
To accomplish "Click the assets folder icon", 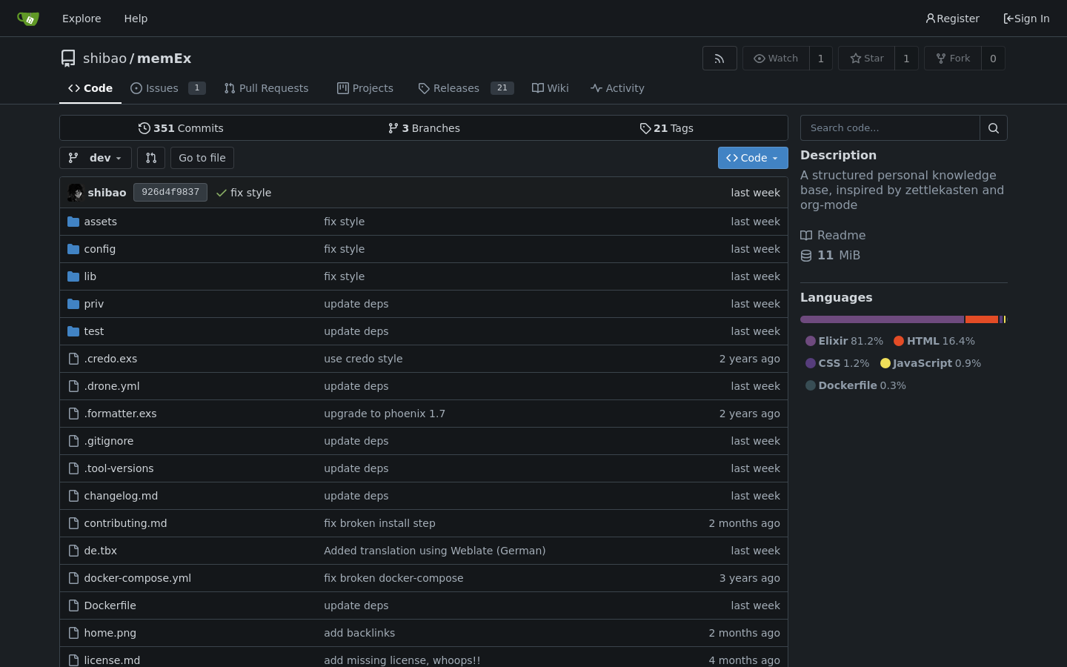I will [x=73, y=222].
